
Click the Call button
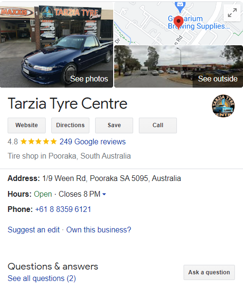[x=158, y=125]
